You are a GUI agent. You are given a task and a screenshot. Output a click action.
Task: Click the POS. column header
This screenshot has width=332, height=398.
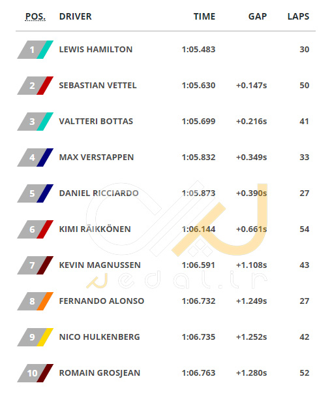35,16
